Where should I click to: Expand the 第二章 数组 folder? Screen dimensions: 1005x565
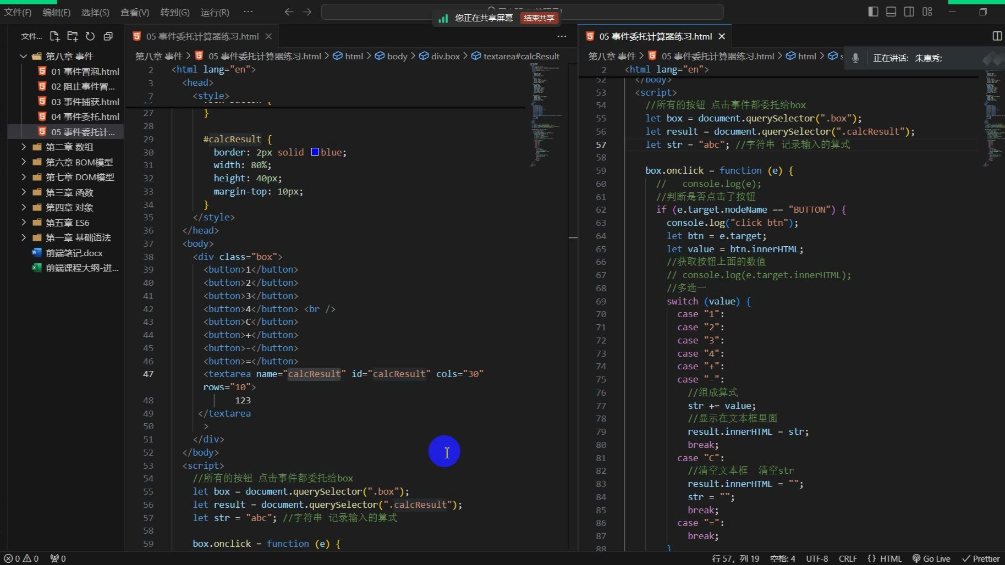point(65,147)
